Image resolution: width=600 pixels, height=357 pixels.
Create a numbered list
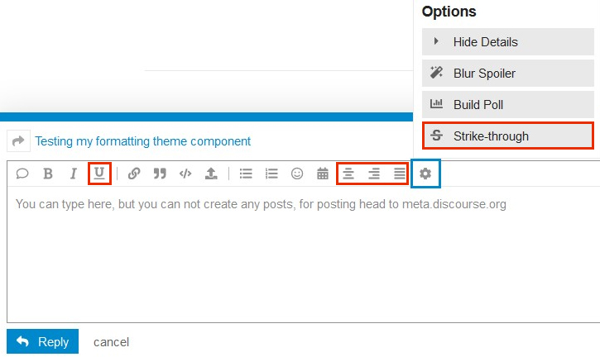pyautogui.click(x=271, y=174)
